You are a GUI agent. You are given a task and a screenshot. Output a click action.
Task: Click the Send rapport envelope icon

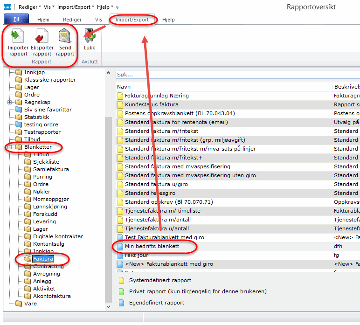tap(65, 36)
